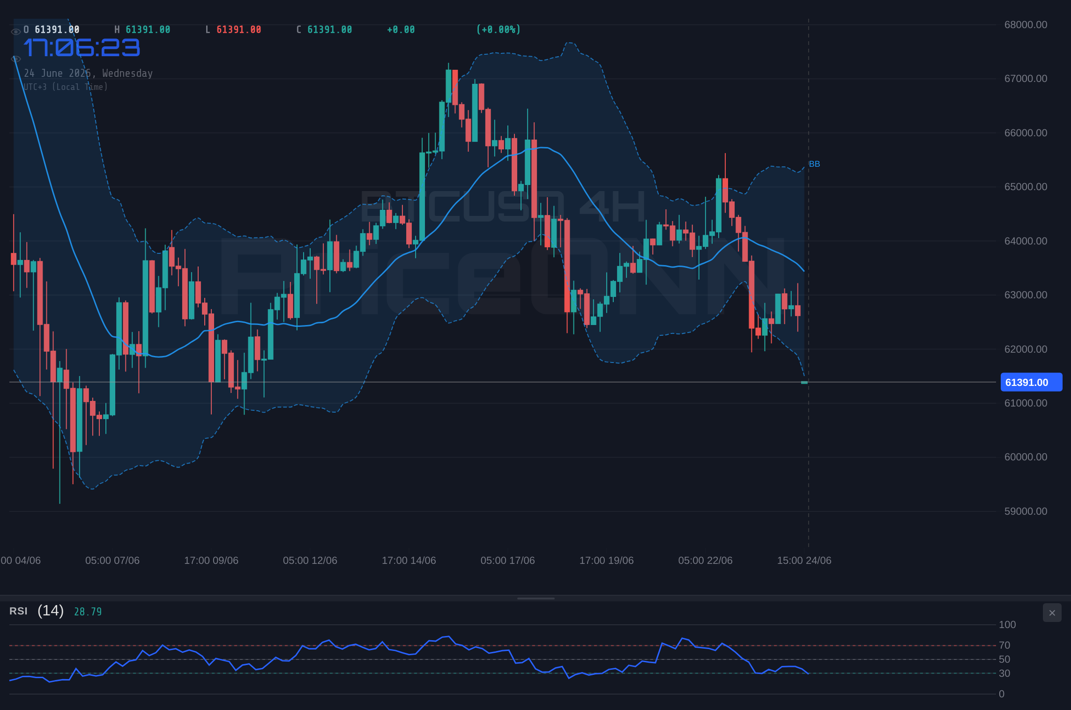Click the RSI (14) period label
The width and height of the screenshot is (1071, 710).
tap(51, 611)
